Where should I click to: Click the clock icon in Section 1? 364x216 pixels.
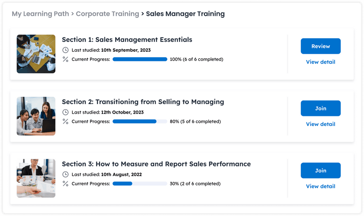[66, 50]
